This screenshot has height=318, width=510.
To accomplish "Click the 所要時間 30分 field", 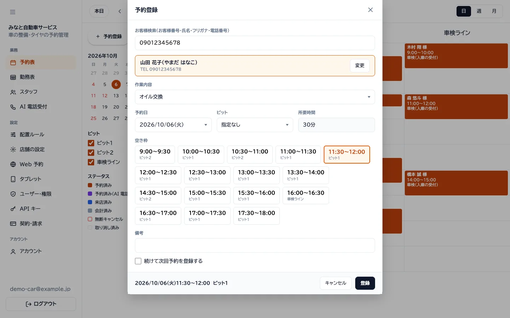I will click(x=336, y=125).
